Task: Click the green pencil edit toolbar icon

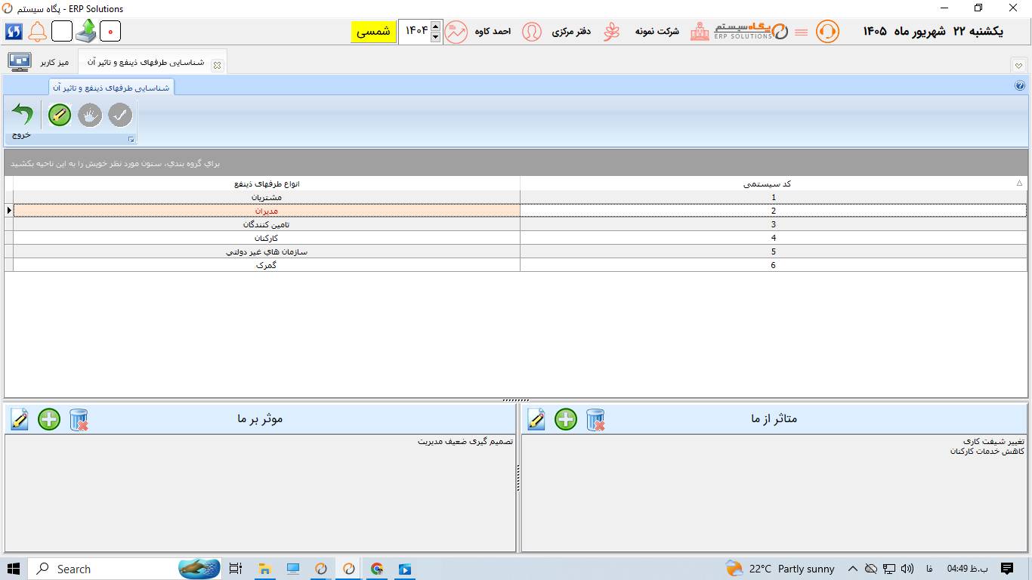Action: pos(60,115)
